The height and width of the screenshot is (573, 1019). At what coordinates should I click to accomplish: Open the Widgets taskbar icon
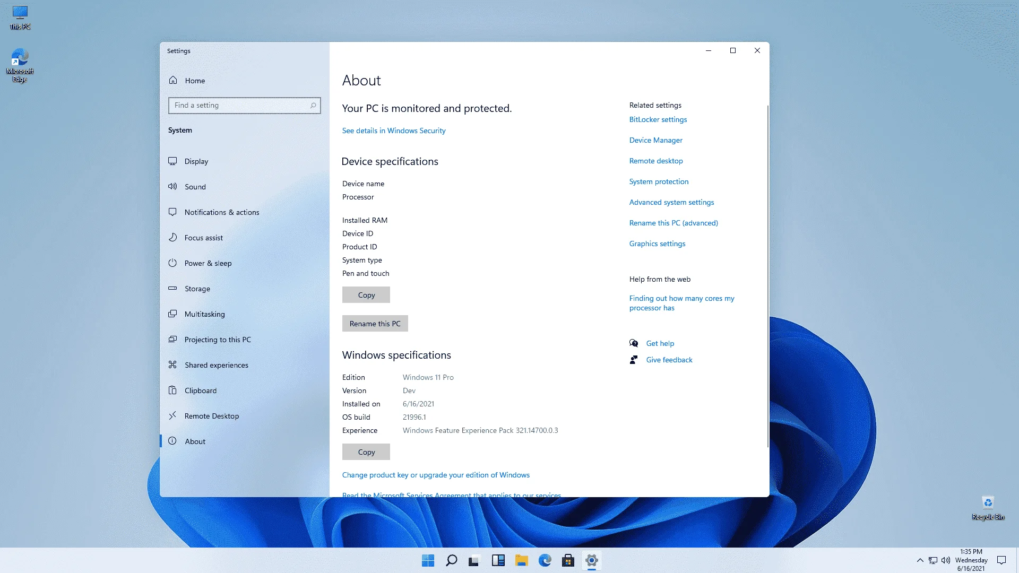click(x=498, y=560)
